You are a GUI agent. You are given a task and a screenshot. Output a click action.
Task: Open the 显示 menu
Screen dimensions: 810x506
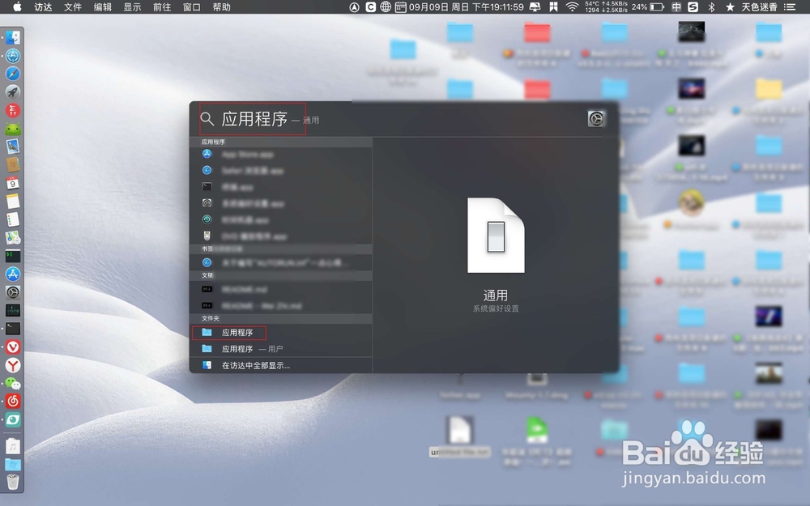point(132,6)
